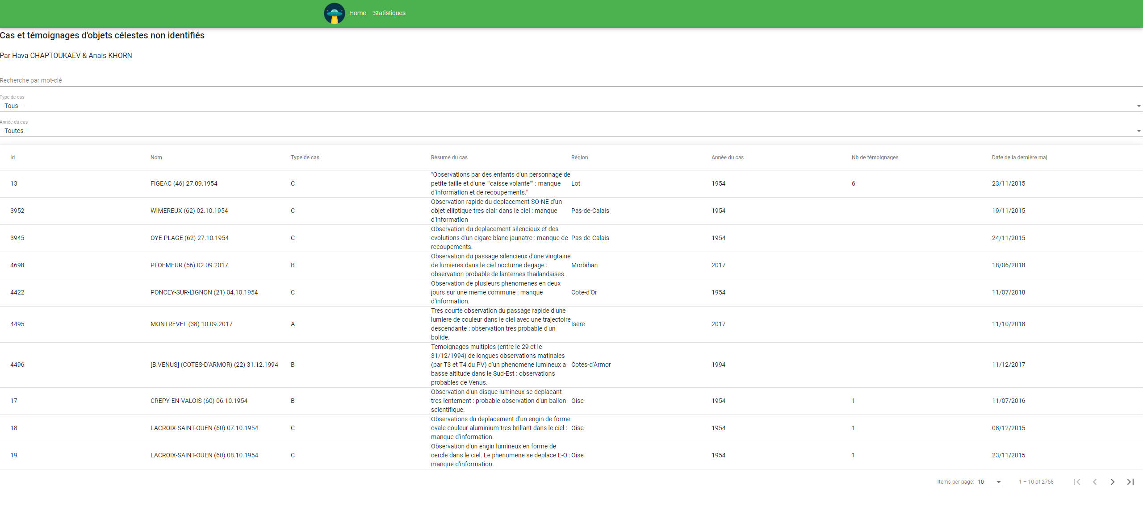Select the PLOEMEUR (56) 02.09.2017 row
This screenshot has width=1143, height=510.
pos(188,265)
